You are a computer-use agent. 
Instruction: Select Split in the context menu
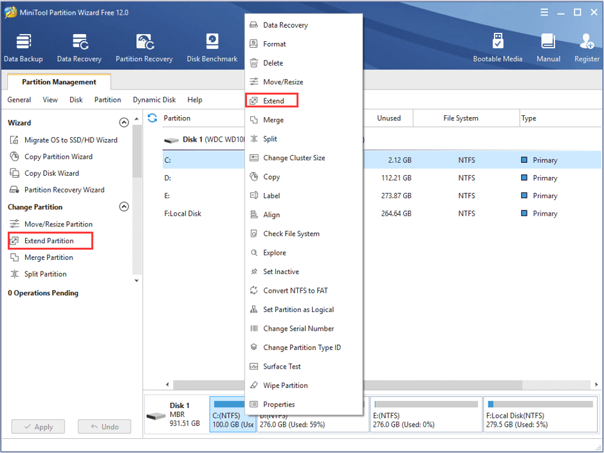(x=304, y=139)
